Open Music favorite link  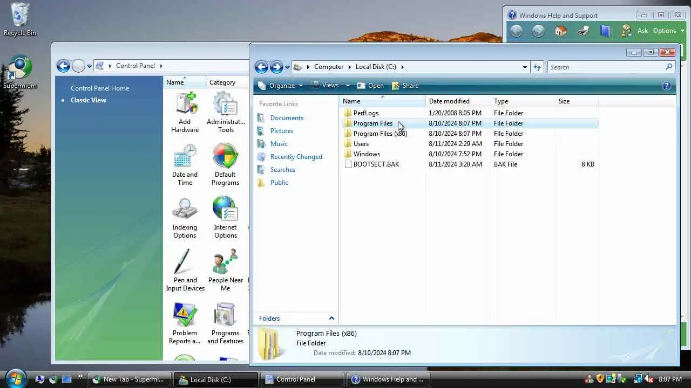tap(279, 144)
